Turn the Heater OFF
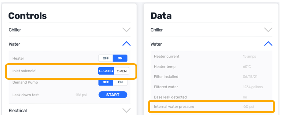 click(106, 58)
